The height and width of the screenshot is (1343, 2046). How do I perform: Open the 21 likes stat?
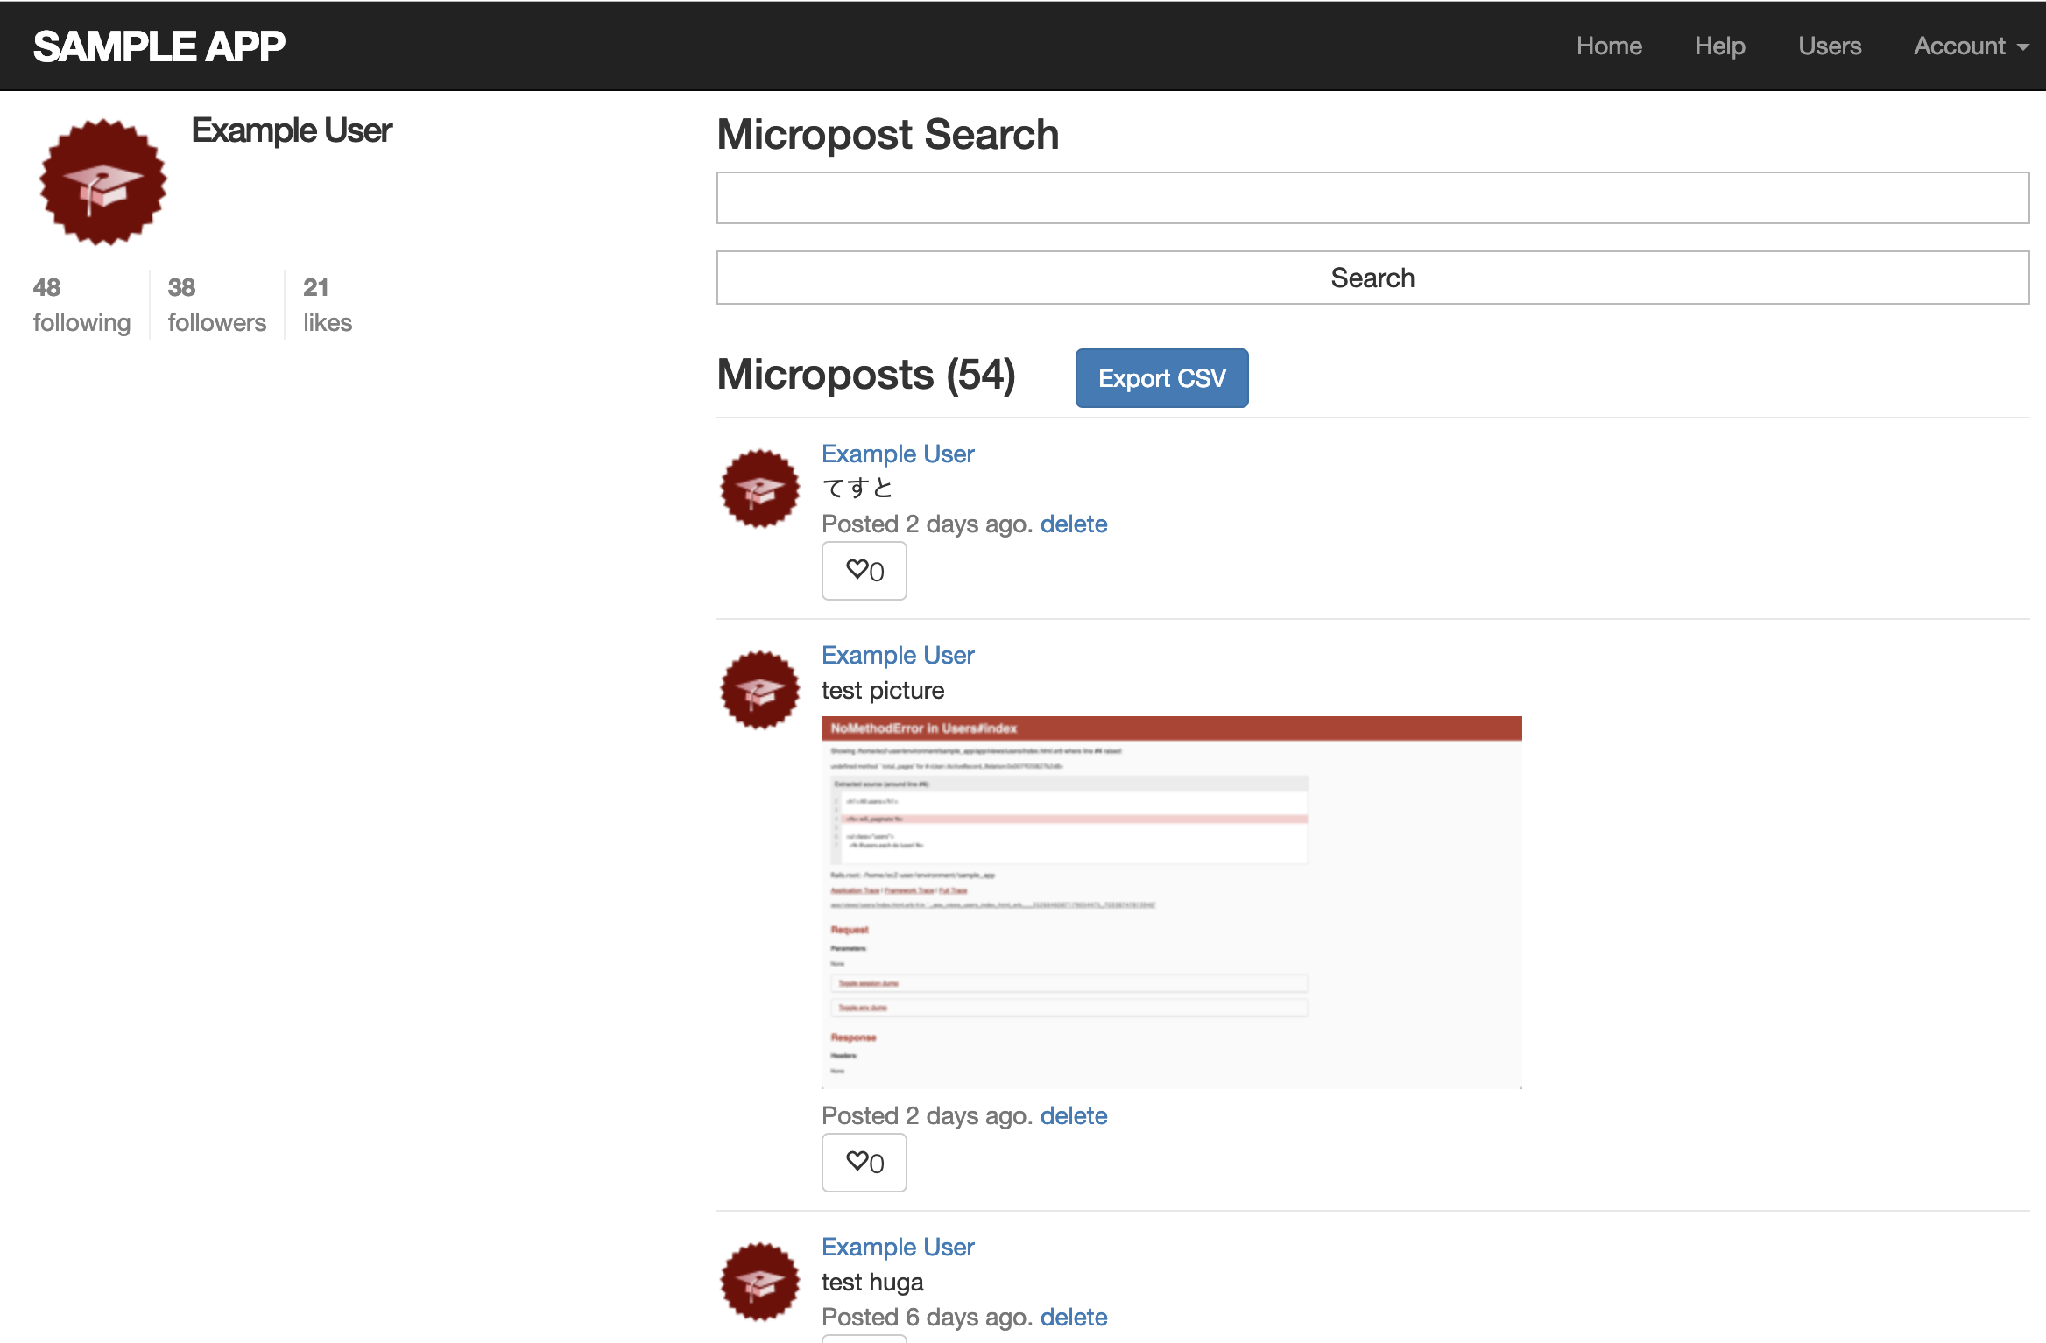pyautogui.click(x=327, y=305)
